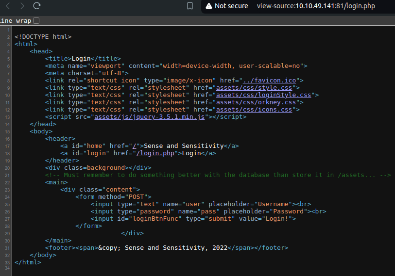395x276 pixels.
Task: Open the assets/css/loginStyle.css stylesheet link
Action: [264, 95]
